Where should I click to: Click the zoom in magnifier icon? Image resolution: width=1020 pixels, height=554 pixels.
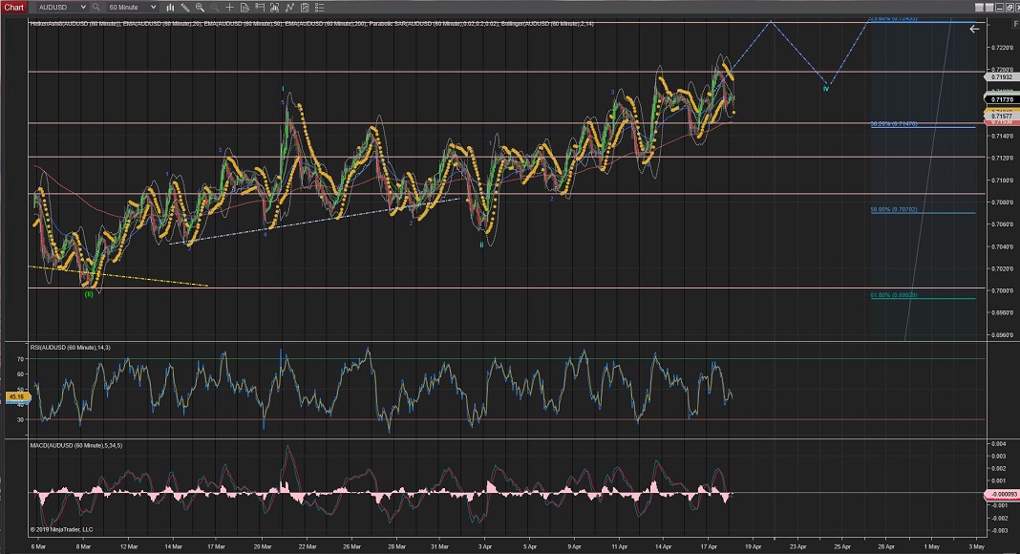tap(200, 7)
